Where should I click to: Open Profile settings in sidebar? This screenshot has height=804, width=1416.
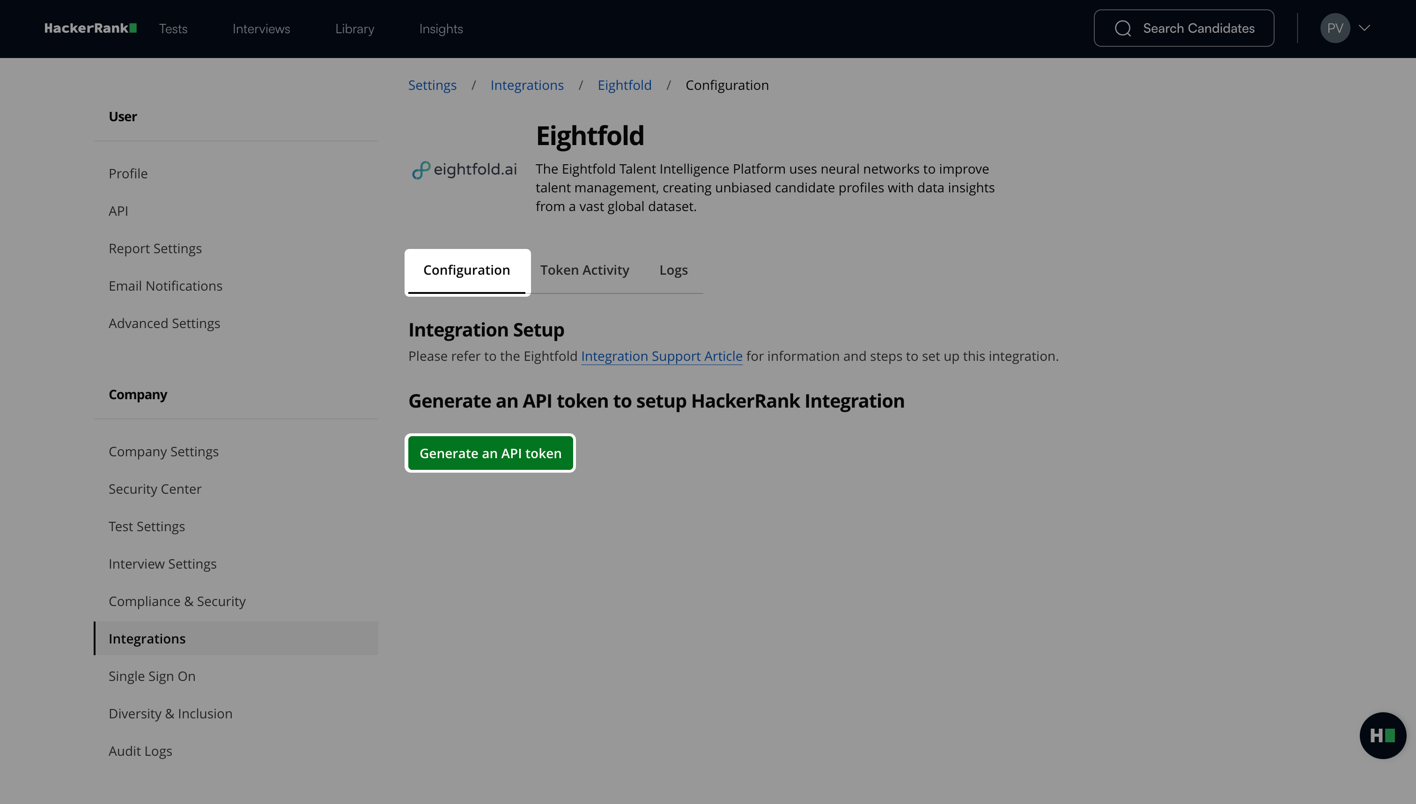point(128,174)
